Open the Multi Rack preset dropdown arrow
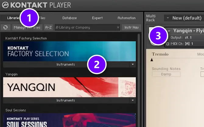 click(x=168, y=18)
